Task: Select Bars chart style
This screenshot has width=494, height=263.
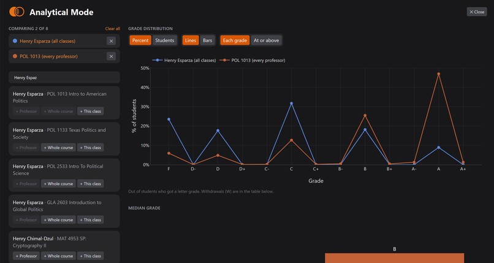Action: click(207, 40)
